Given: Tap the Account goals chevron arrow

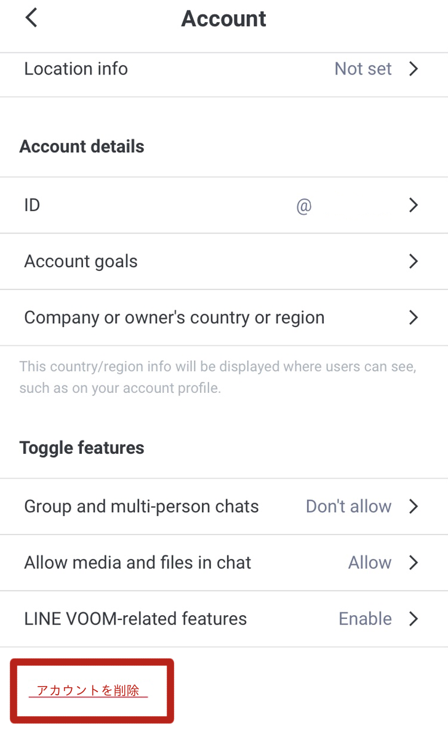Looking at the screenshot, I should [414, 262].
